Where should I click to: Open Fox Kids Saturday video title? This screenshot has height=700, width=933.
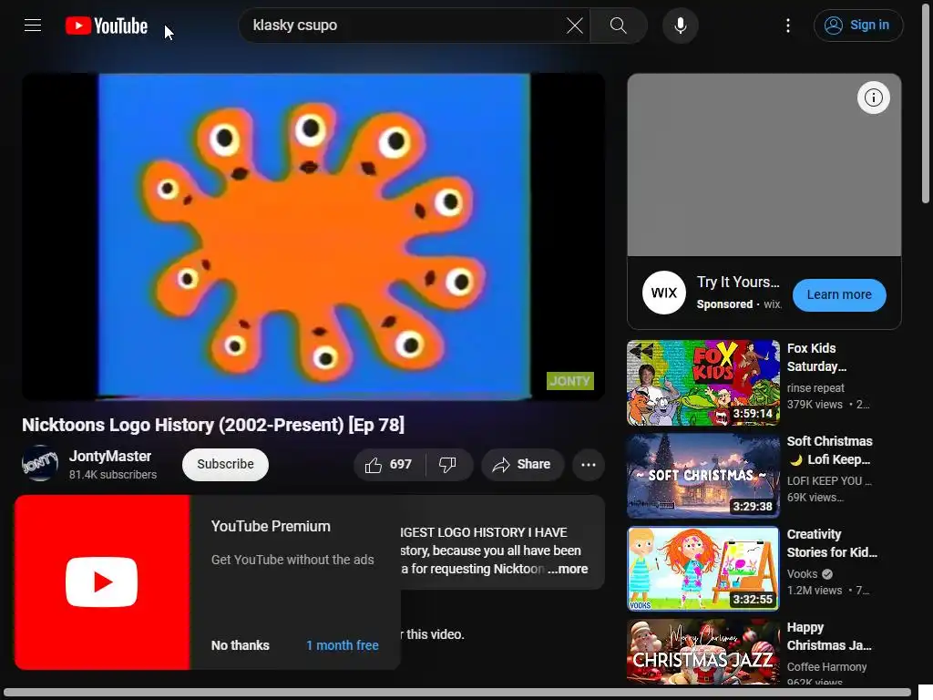(x=816, y=357)
